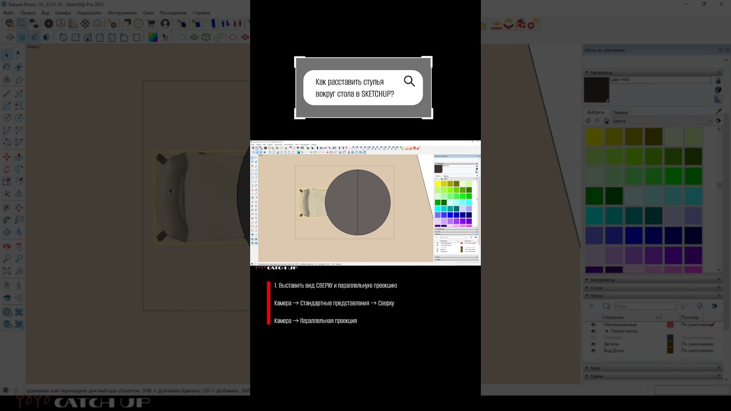Hide the Вид Дома tag
Viewport: 731px width, 411px height.
click(x=593, y=350)
